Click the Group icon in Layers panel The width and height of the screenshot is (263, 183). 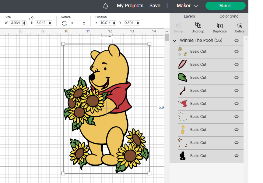click(x=178, y=25)
